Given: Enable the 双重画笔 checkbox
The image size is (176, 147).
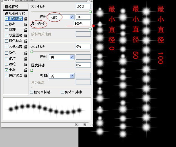Looking at the screenshot, I should click(x=7, y=35).
